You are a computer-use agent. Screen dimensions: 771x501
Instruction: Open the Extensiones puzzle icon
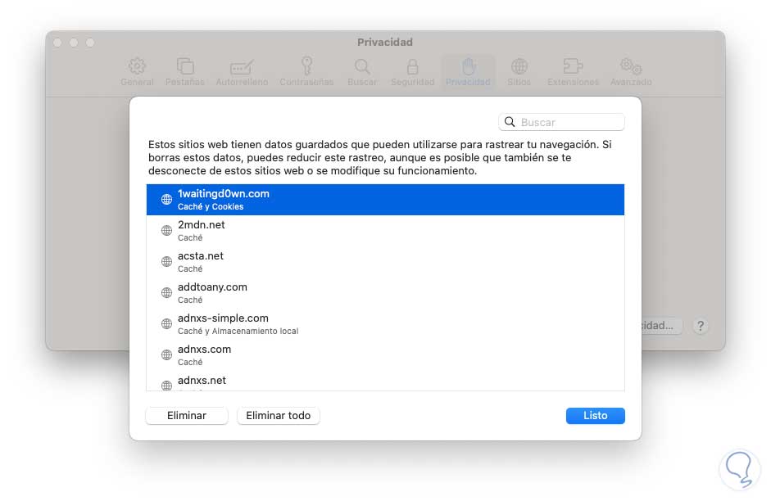(x=573, y=67)
